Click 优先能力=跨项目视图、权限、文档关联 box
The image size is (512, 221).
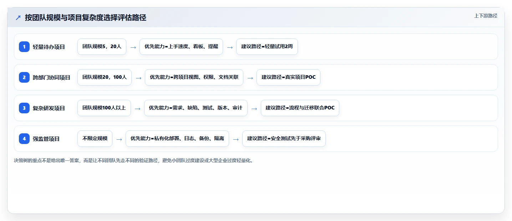[194, 77]
